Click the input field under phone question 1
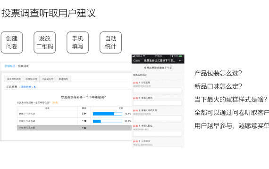The height and width of the screenshot is (169, 269). click(x=158, y=90)
